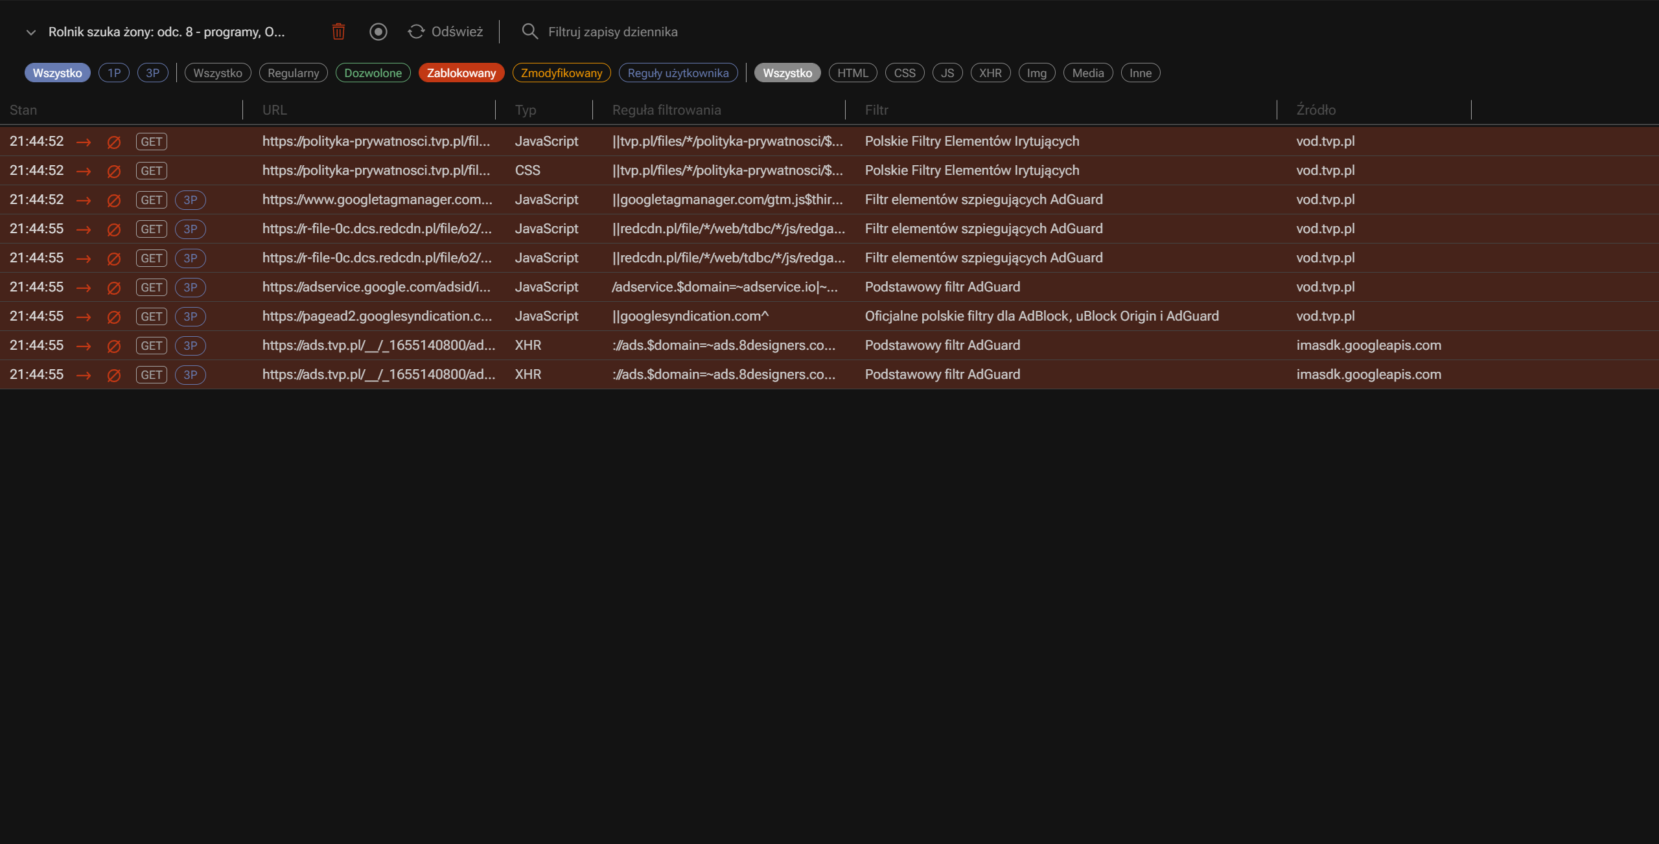Image resolution: width=1659 pixels, height=844 pixels.
Task: Select the Reguły użytkownika filter
Action: (678, 73)
